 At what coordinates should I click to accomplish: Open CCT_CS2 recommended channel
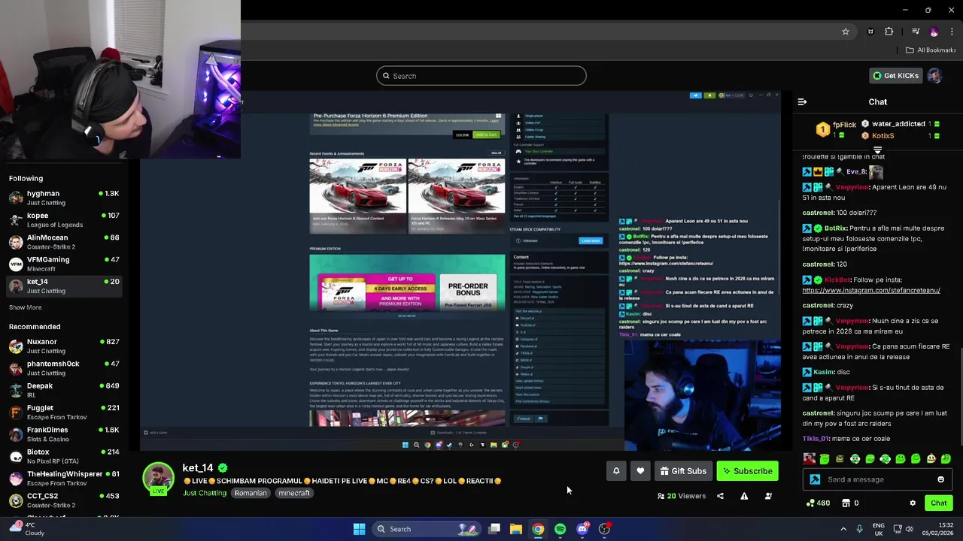(64, 500)
